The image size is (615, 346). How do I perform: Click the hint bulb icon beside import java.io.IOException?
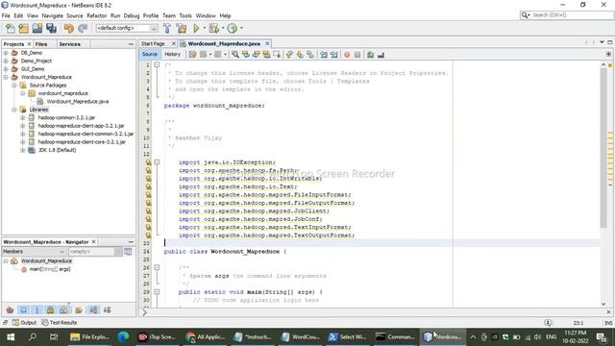pos(148,162)
